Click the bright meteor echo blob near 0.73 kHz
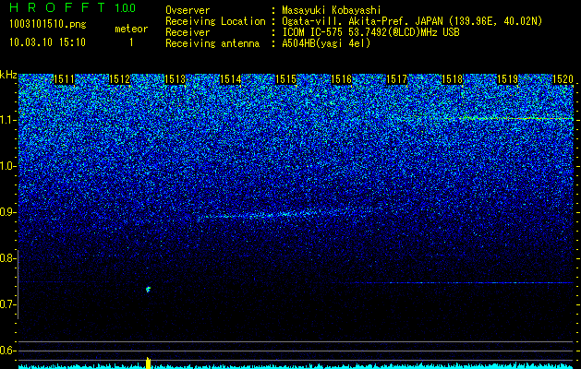 pyautogui.click(x=148, y=289)
